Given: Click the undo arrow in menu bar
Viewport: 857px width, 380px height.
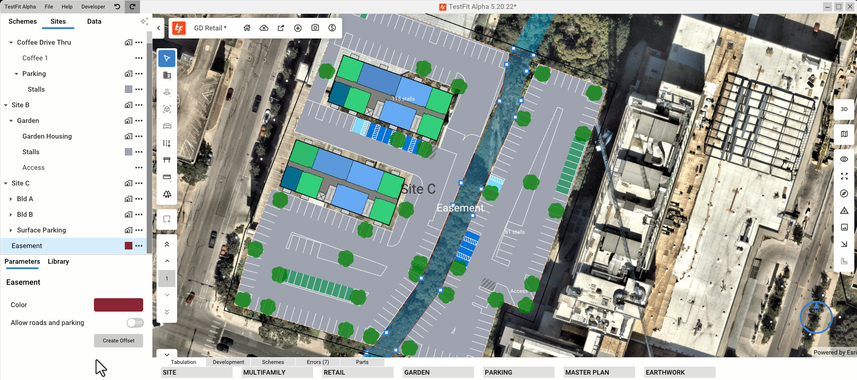Looking at the screenshot, I should tap(117, 6).
